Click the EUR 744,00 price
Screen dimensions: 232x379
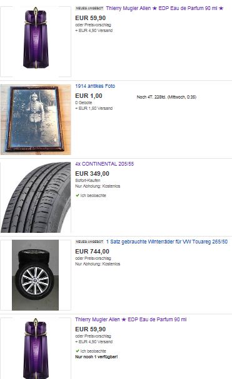(x=92, y=252)
